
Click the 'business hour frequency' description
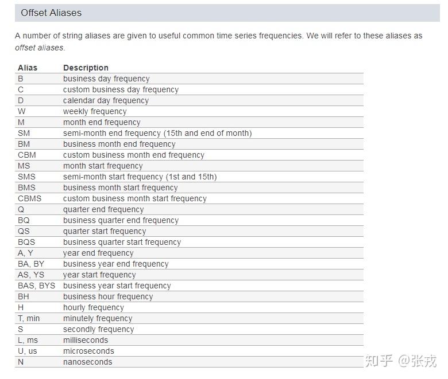(x=108, y=296)
